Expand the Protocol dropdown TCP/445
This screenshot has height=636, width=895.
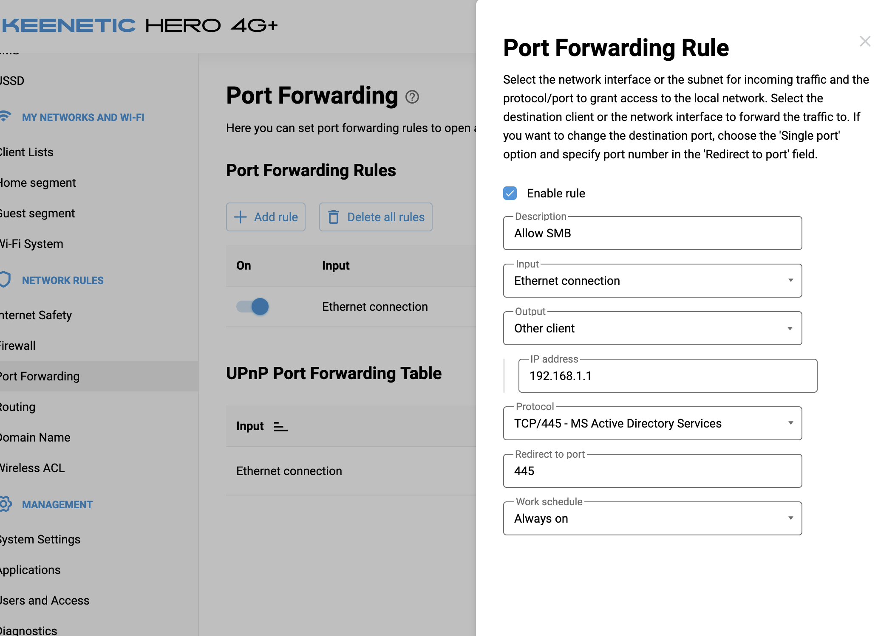652,423
